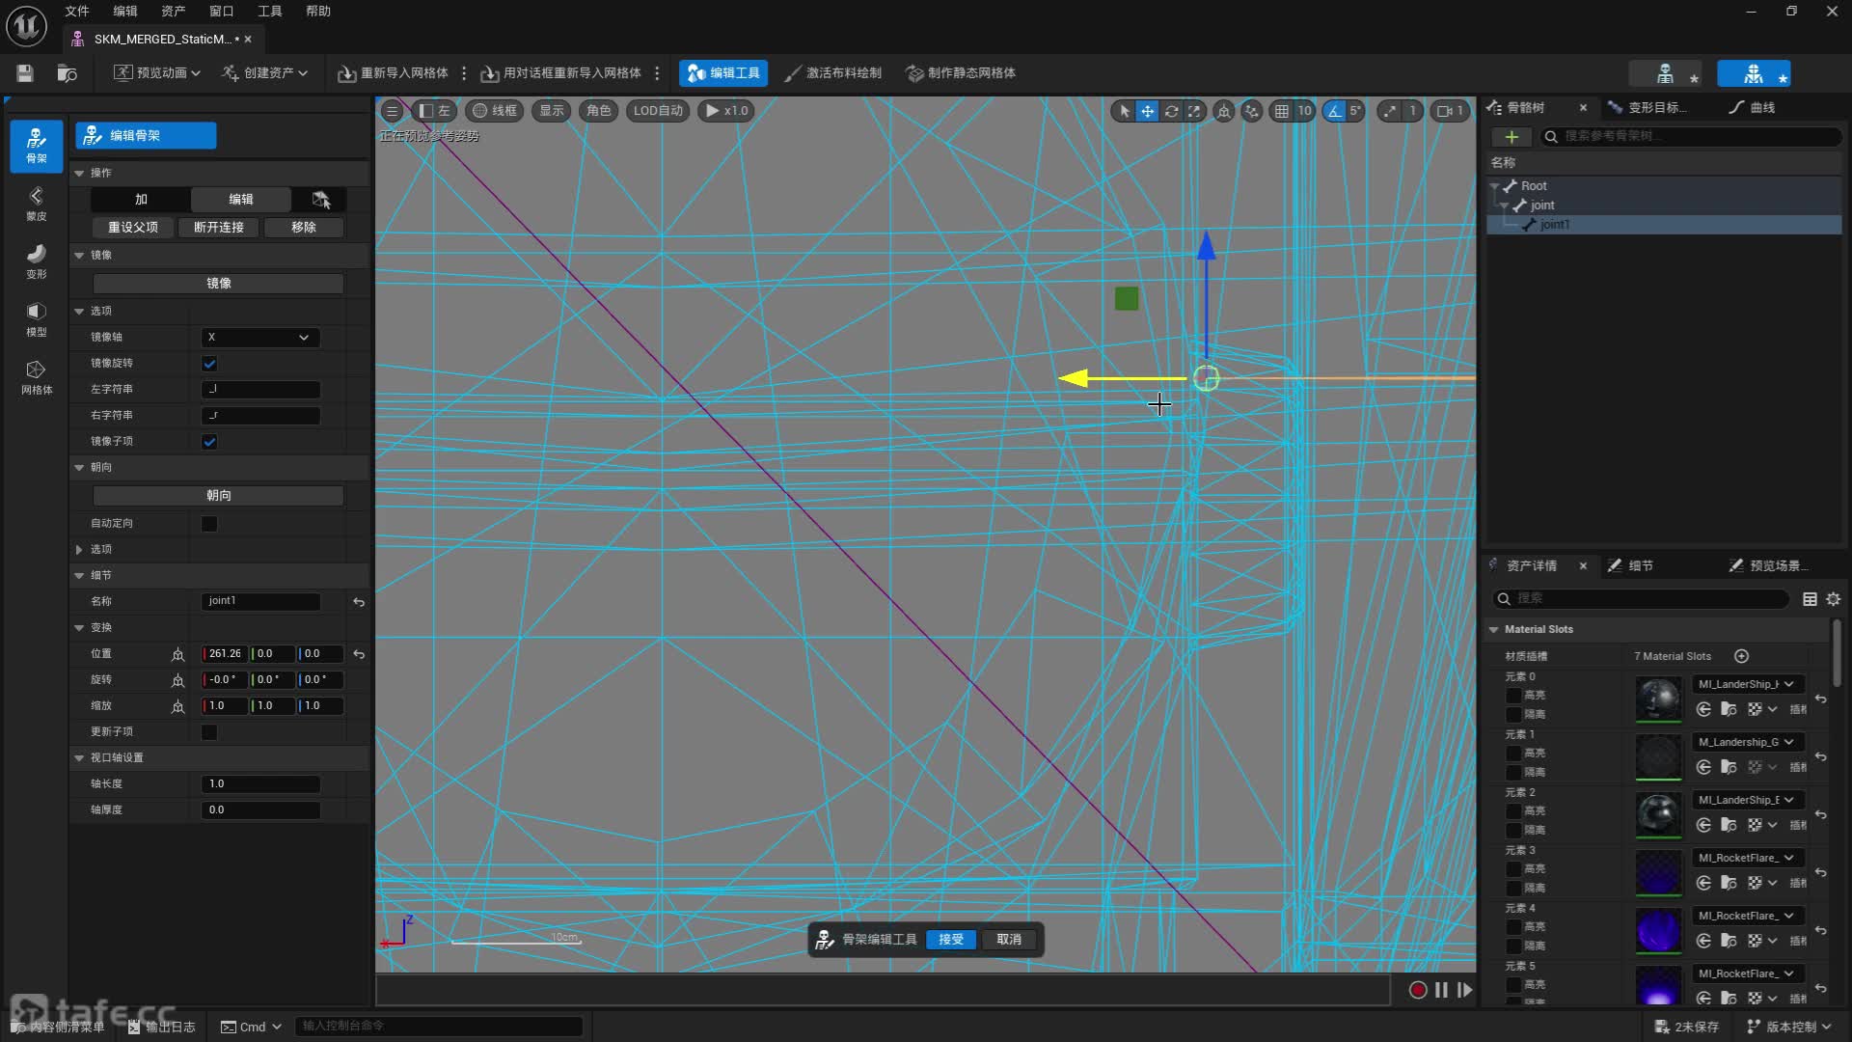Click the Disconnect button under Operations

pos(219,228)
